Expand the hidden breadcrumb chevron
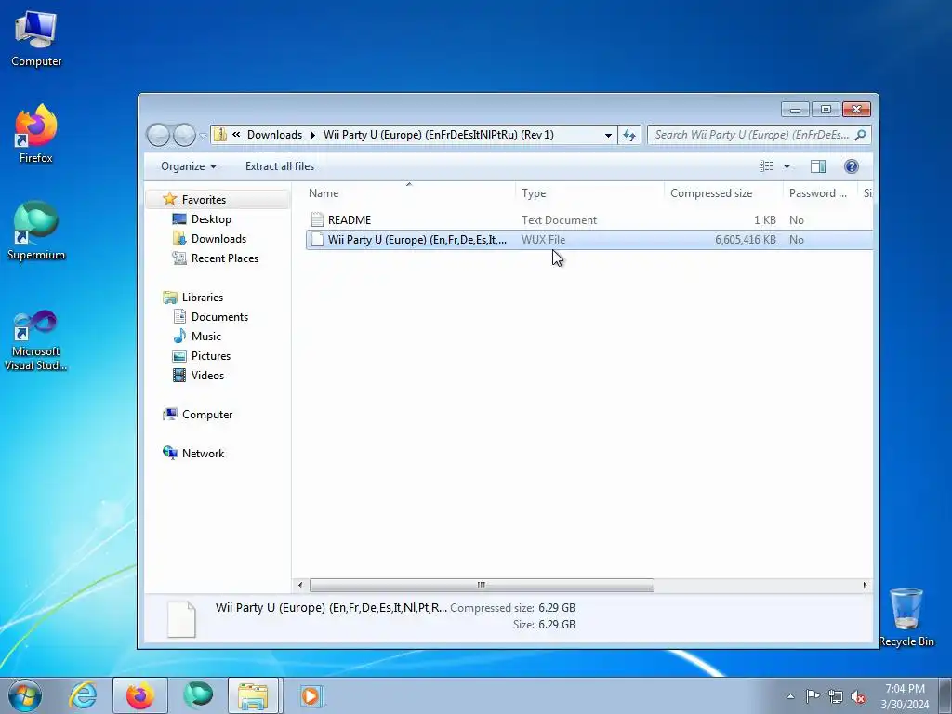 pyautogui.click(x=236, y=135)
